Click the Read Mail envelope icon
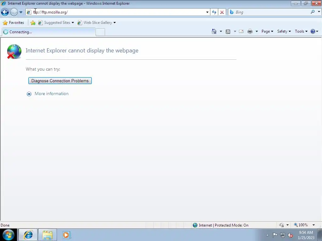 [241, 31]
